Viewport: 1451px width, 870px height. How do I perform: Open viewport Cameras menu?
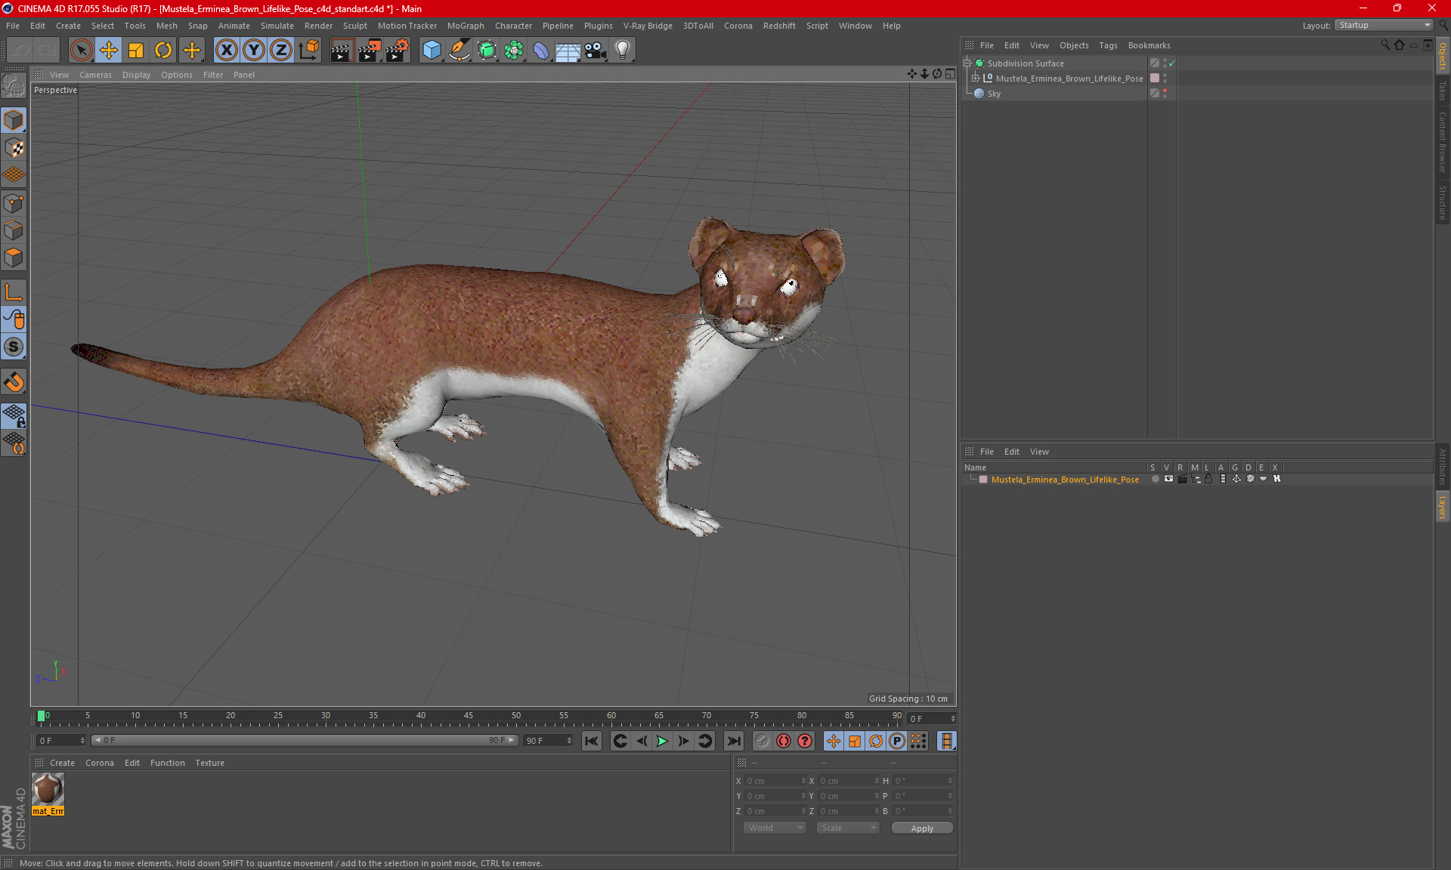pyautogui.click(x=95, y=75)
